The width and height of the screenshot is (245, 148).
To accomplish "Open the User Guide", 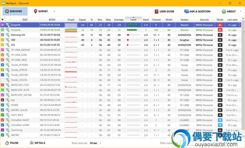I will point(165,12).
